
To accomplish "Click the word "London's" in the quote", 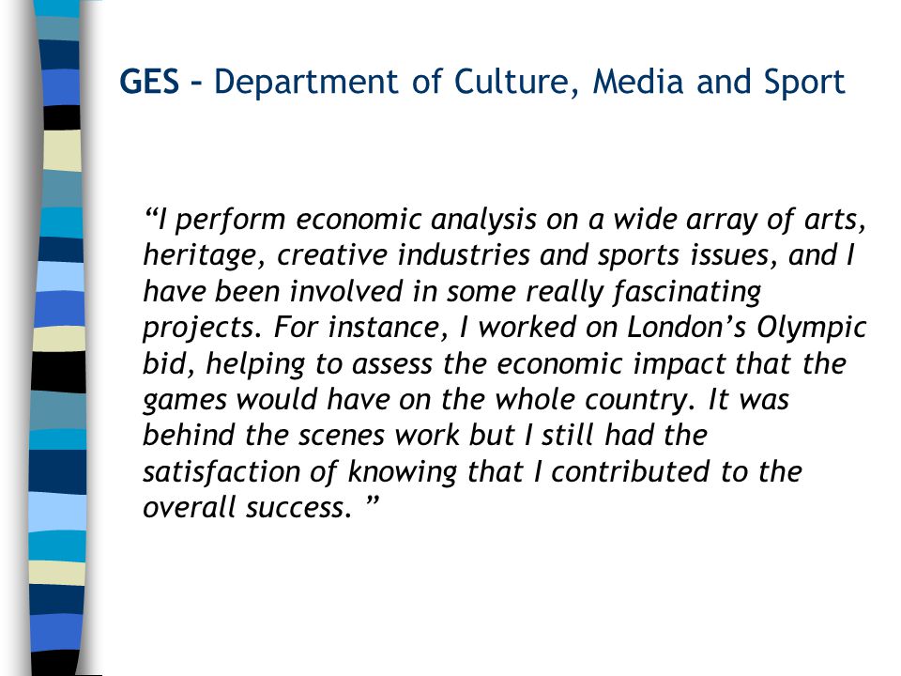I will [686, 328].
